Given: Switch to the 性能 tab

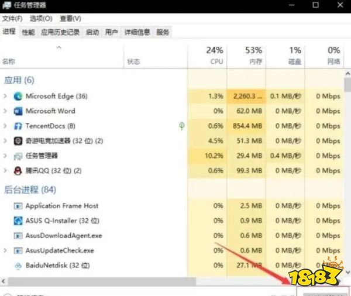Looking at the screenshot, I should pos(29,32).
